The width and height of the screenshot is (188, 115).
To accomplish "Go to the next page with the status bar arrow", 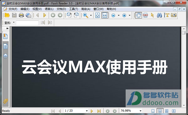I will click(x=92, y=111).
